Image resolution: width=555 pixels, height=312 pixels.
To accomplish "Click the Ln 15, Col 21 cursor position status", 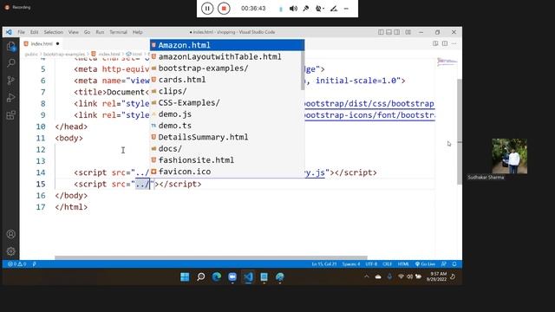I will pyautogui.click(x=323, y=264).
